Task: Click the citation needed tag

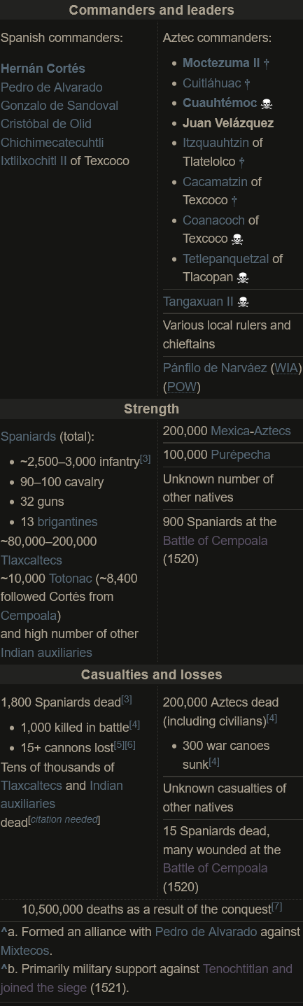Action: click(64, 819)
